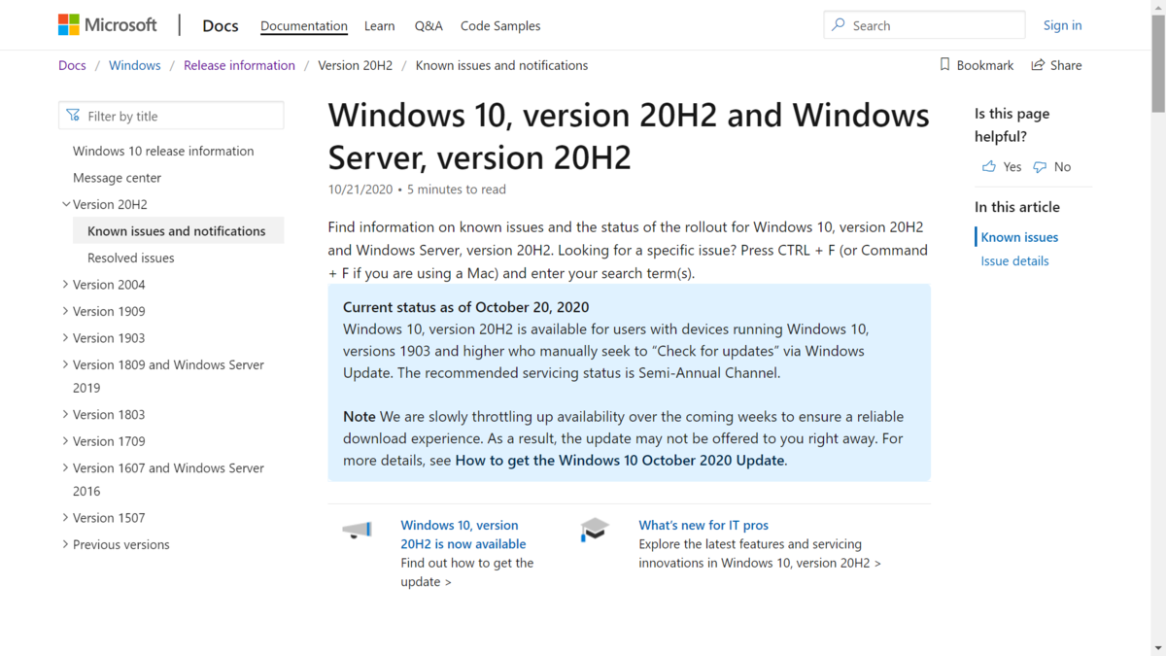Click the graduation cap IT pros icon
The image size is (1166, 656).
[x=594, y=531]
